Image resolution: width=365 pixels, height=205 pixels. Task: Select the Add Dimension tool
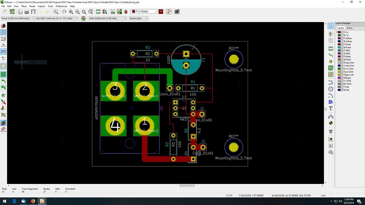click(x=331, y=116)
